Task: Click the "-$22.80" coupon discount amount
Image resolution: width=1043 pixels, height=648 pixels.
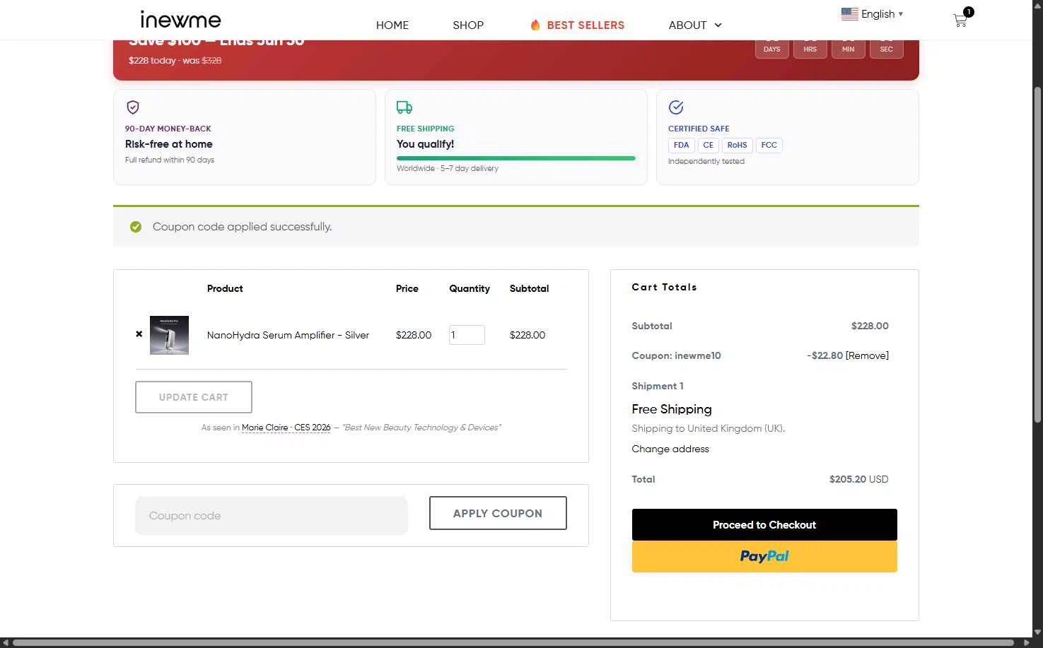Action: (825, 355)
